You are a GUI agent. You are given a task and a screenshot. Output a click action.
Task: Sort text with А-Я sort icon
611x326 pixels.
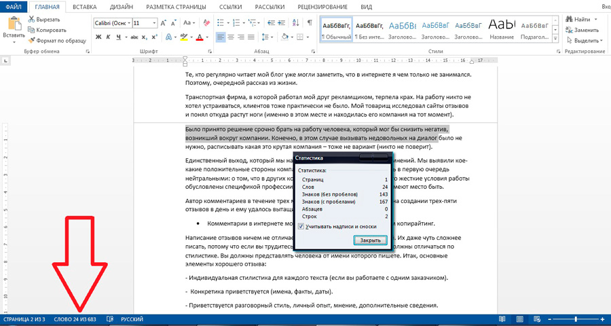tap(296, 23)
